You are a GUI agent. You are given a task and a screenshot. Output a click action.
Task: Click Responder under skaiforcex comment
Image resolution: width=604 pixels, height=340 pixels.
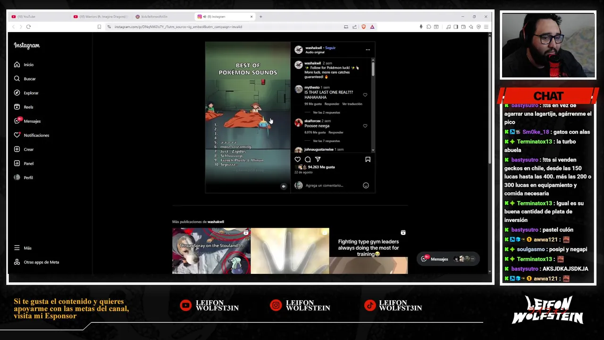click(x=336, y=132)
